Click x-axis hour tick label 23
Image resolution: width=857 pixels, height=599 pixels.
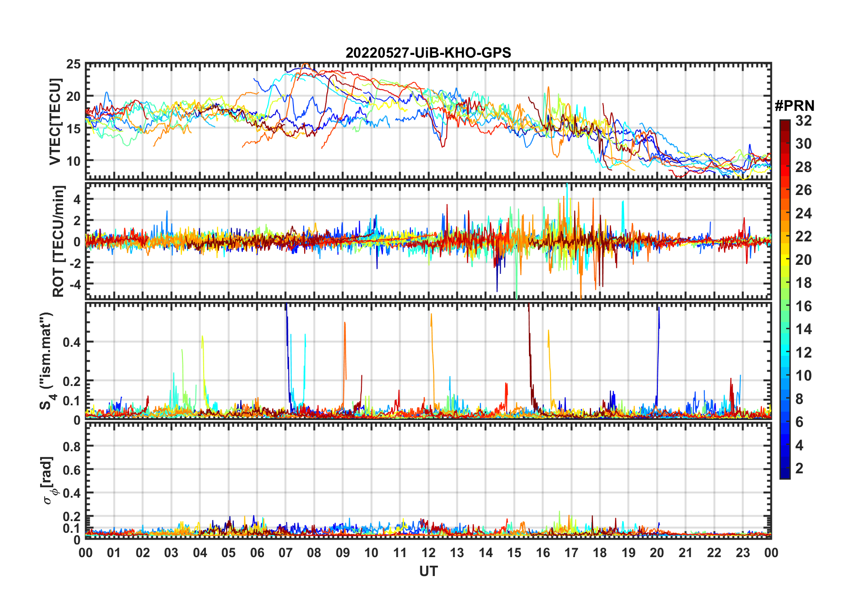tap(743, 553)
